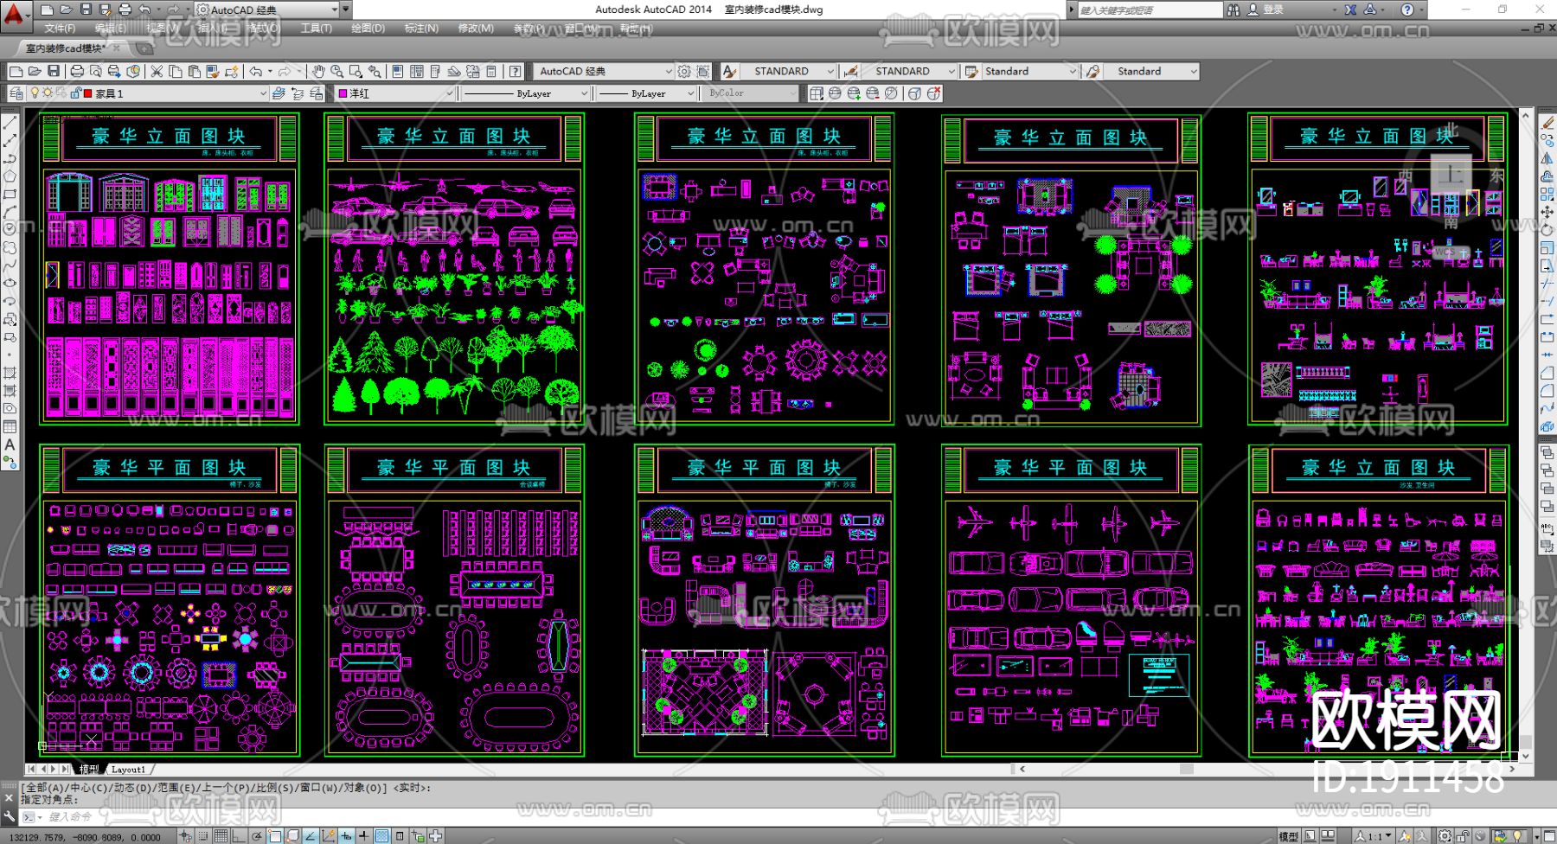
Task: Click the Workspace Settings gear icon
Action: (684, 72)
